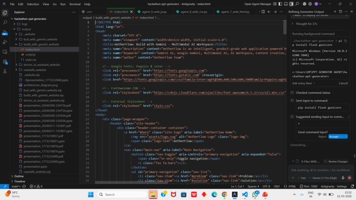Open the Help menu
The image size is (356, 200).
87,4
